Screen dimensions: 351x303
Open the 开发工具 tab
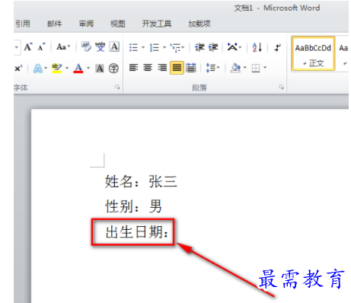[x=157, y=24]
